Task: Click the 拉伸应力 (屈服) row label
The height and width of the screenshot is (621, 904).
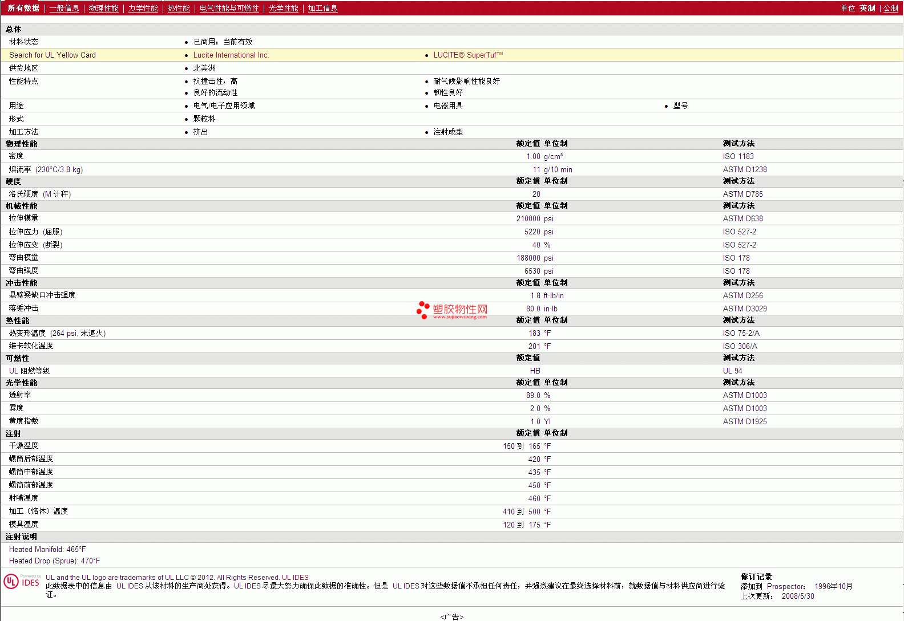Action: (35, 232)
